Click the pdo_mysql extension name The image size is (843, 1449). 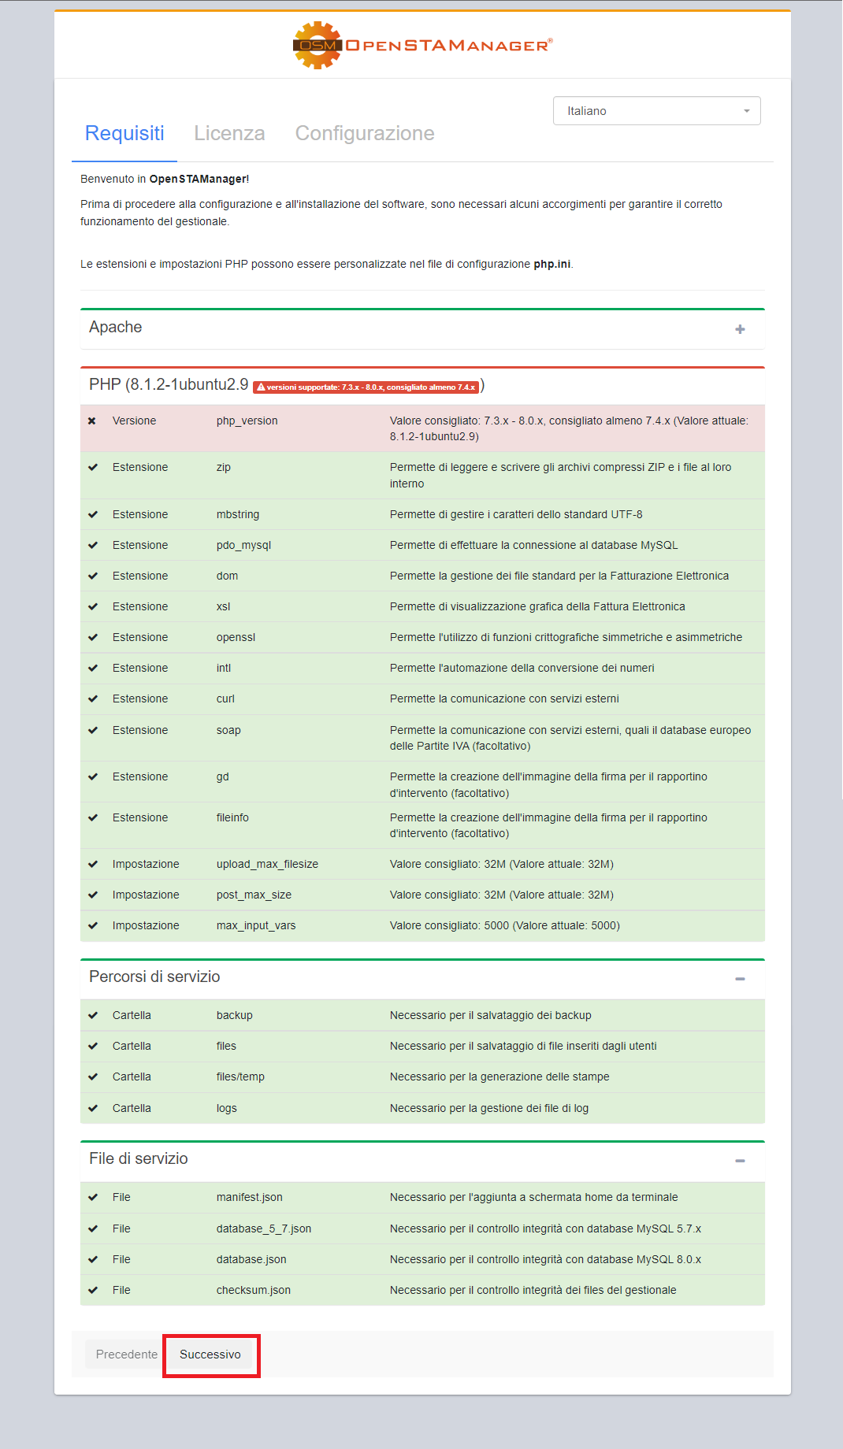point(244,546)
